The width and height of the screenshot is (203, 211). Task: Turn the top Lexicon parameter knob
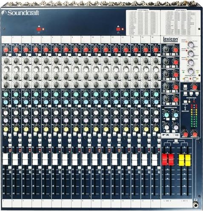point(191,44)
